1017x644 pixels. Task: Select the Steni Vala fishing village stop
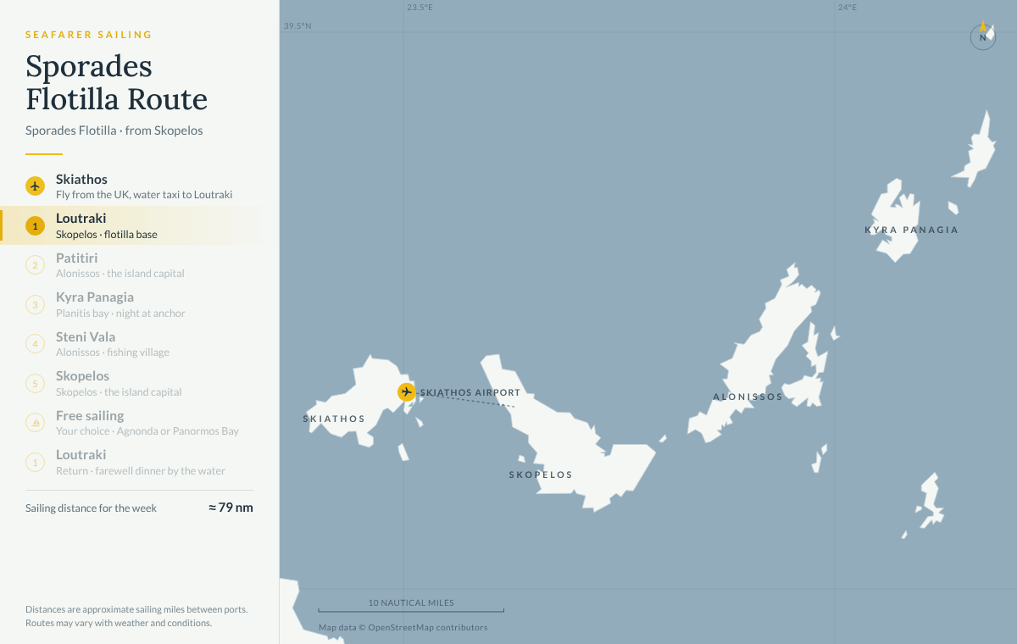(132, 344)
